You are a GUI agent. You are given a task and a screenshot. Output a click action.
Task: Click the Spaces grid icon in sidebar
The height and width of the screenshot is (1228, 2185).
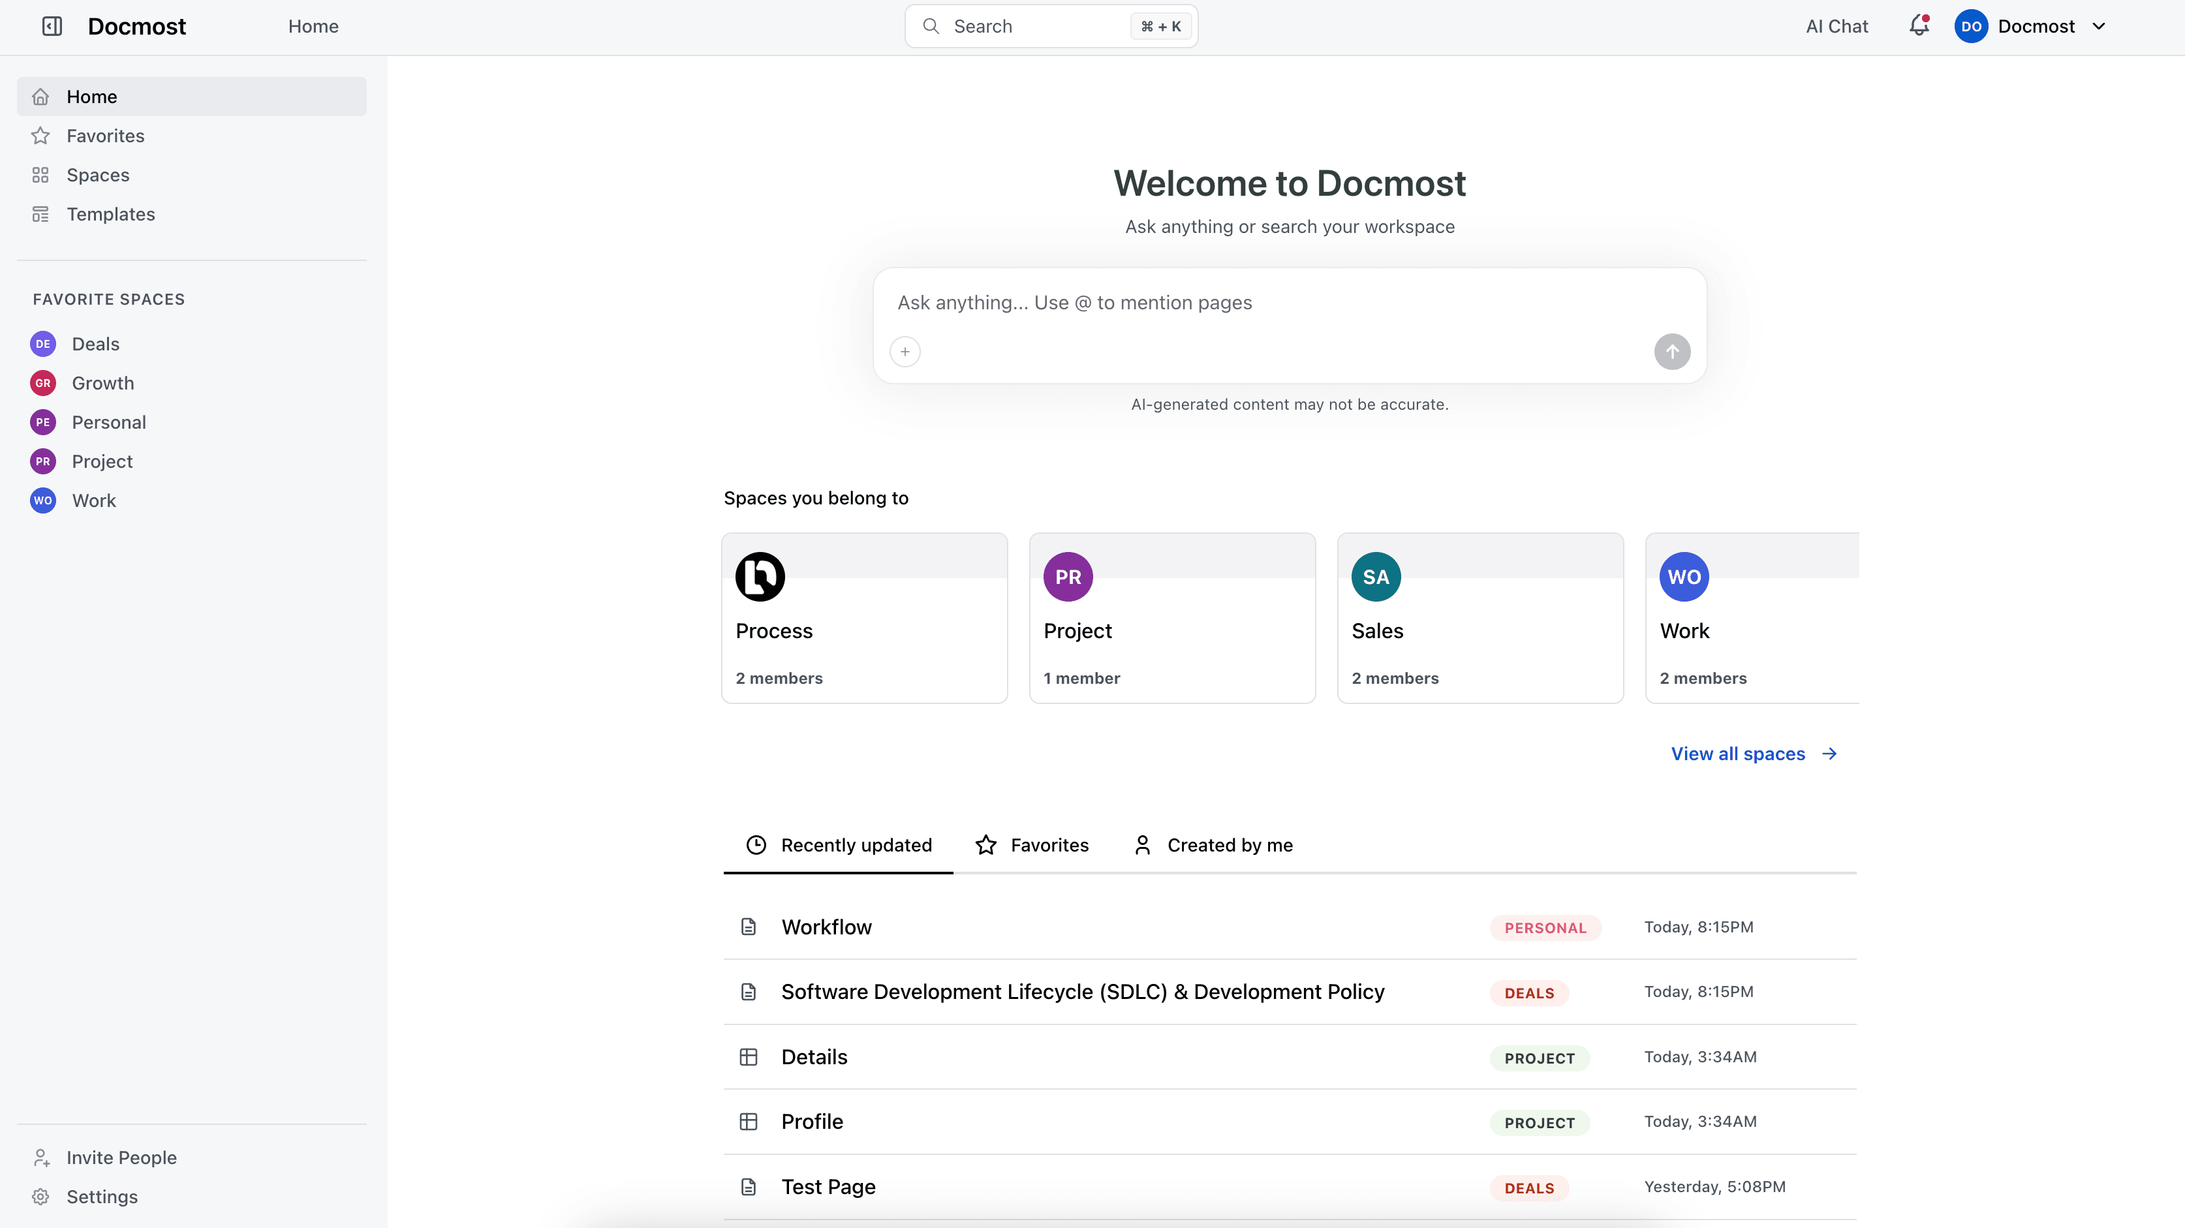coord(40,175)
